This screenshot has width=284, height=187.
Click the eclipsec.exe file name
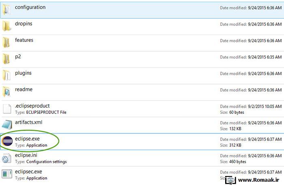[28, 172]
